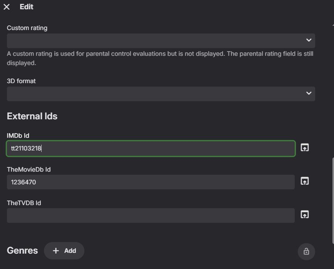Click the vertical scrollbar thumb
This screenshot has height=269, width=334.
click(x=333, y=200)
